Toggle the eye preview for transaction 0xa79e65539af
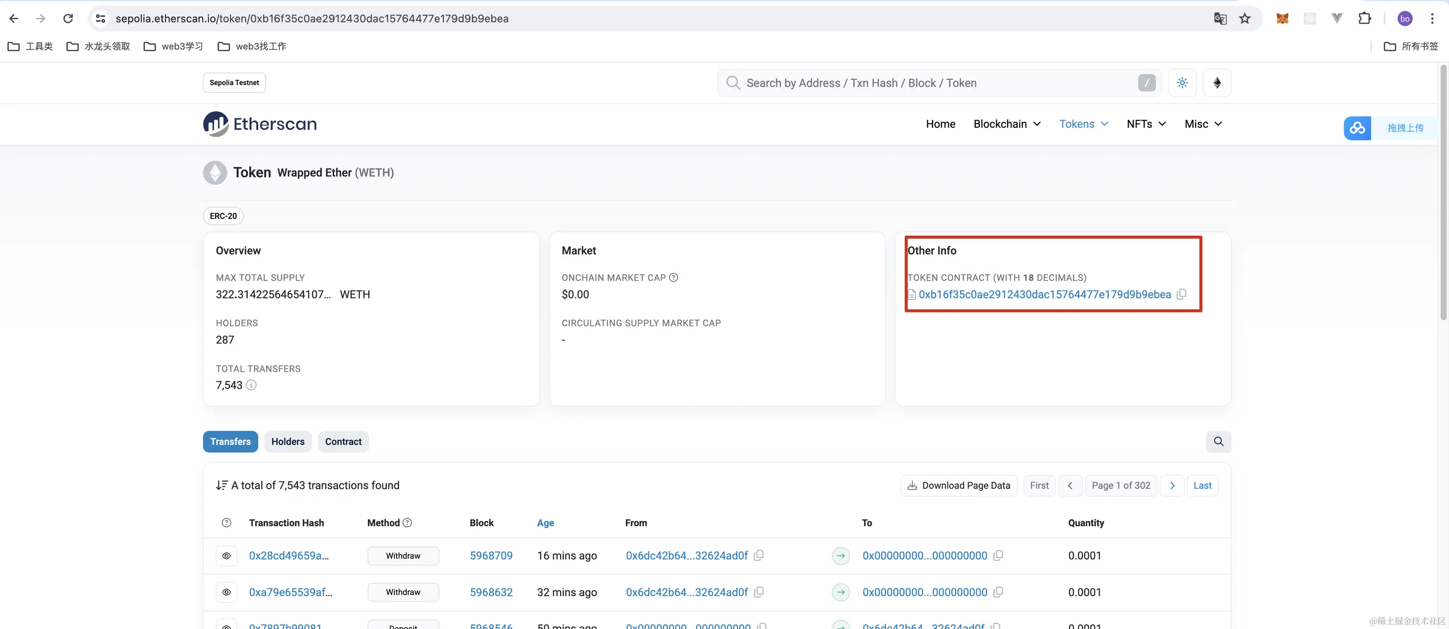 [226, 593]
